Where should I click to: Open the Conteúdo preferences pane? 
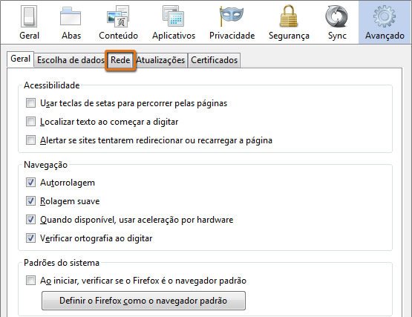click(x=118, y=22)
